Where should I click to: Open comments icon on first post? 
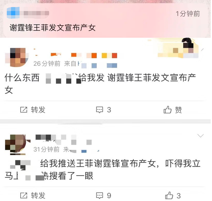(x=99, y=110)
